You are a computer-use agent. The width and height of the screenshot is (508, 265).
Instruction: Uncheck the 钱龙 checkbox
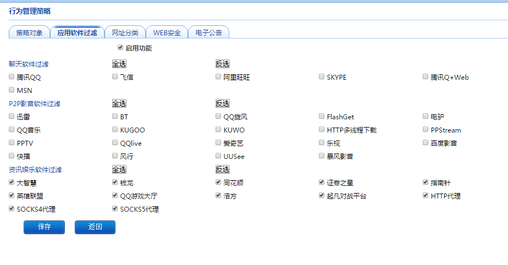tap(115, 182)
